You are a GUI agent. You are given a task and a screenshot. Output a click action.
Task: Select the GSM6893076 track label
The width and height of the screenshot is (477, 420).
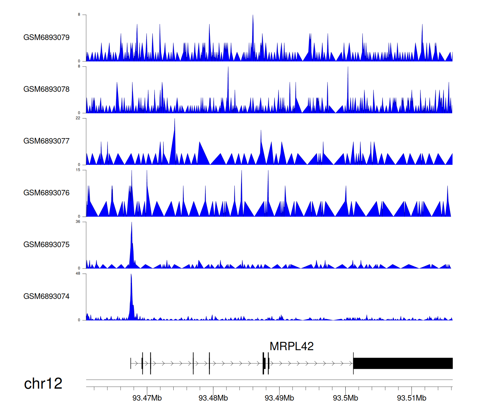point(46,193)
